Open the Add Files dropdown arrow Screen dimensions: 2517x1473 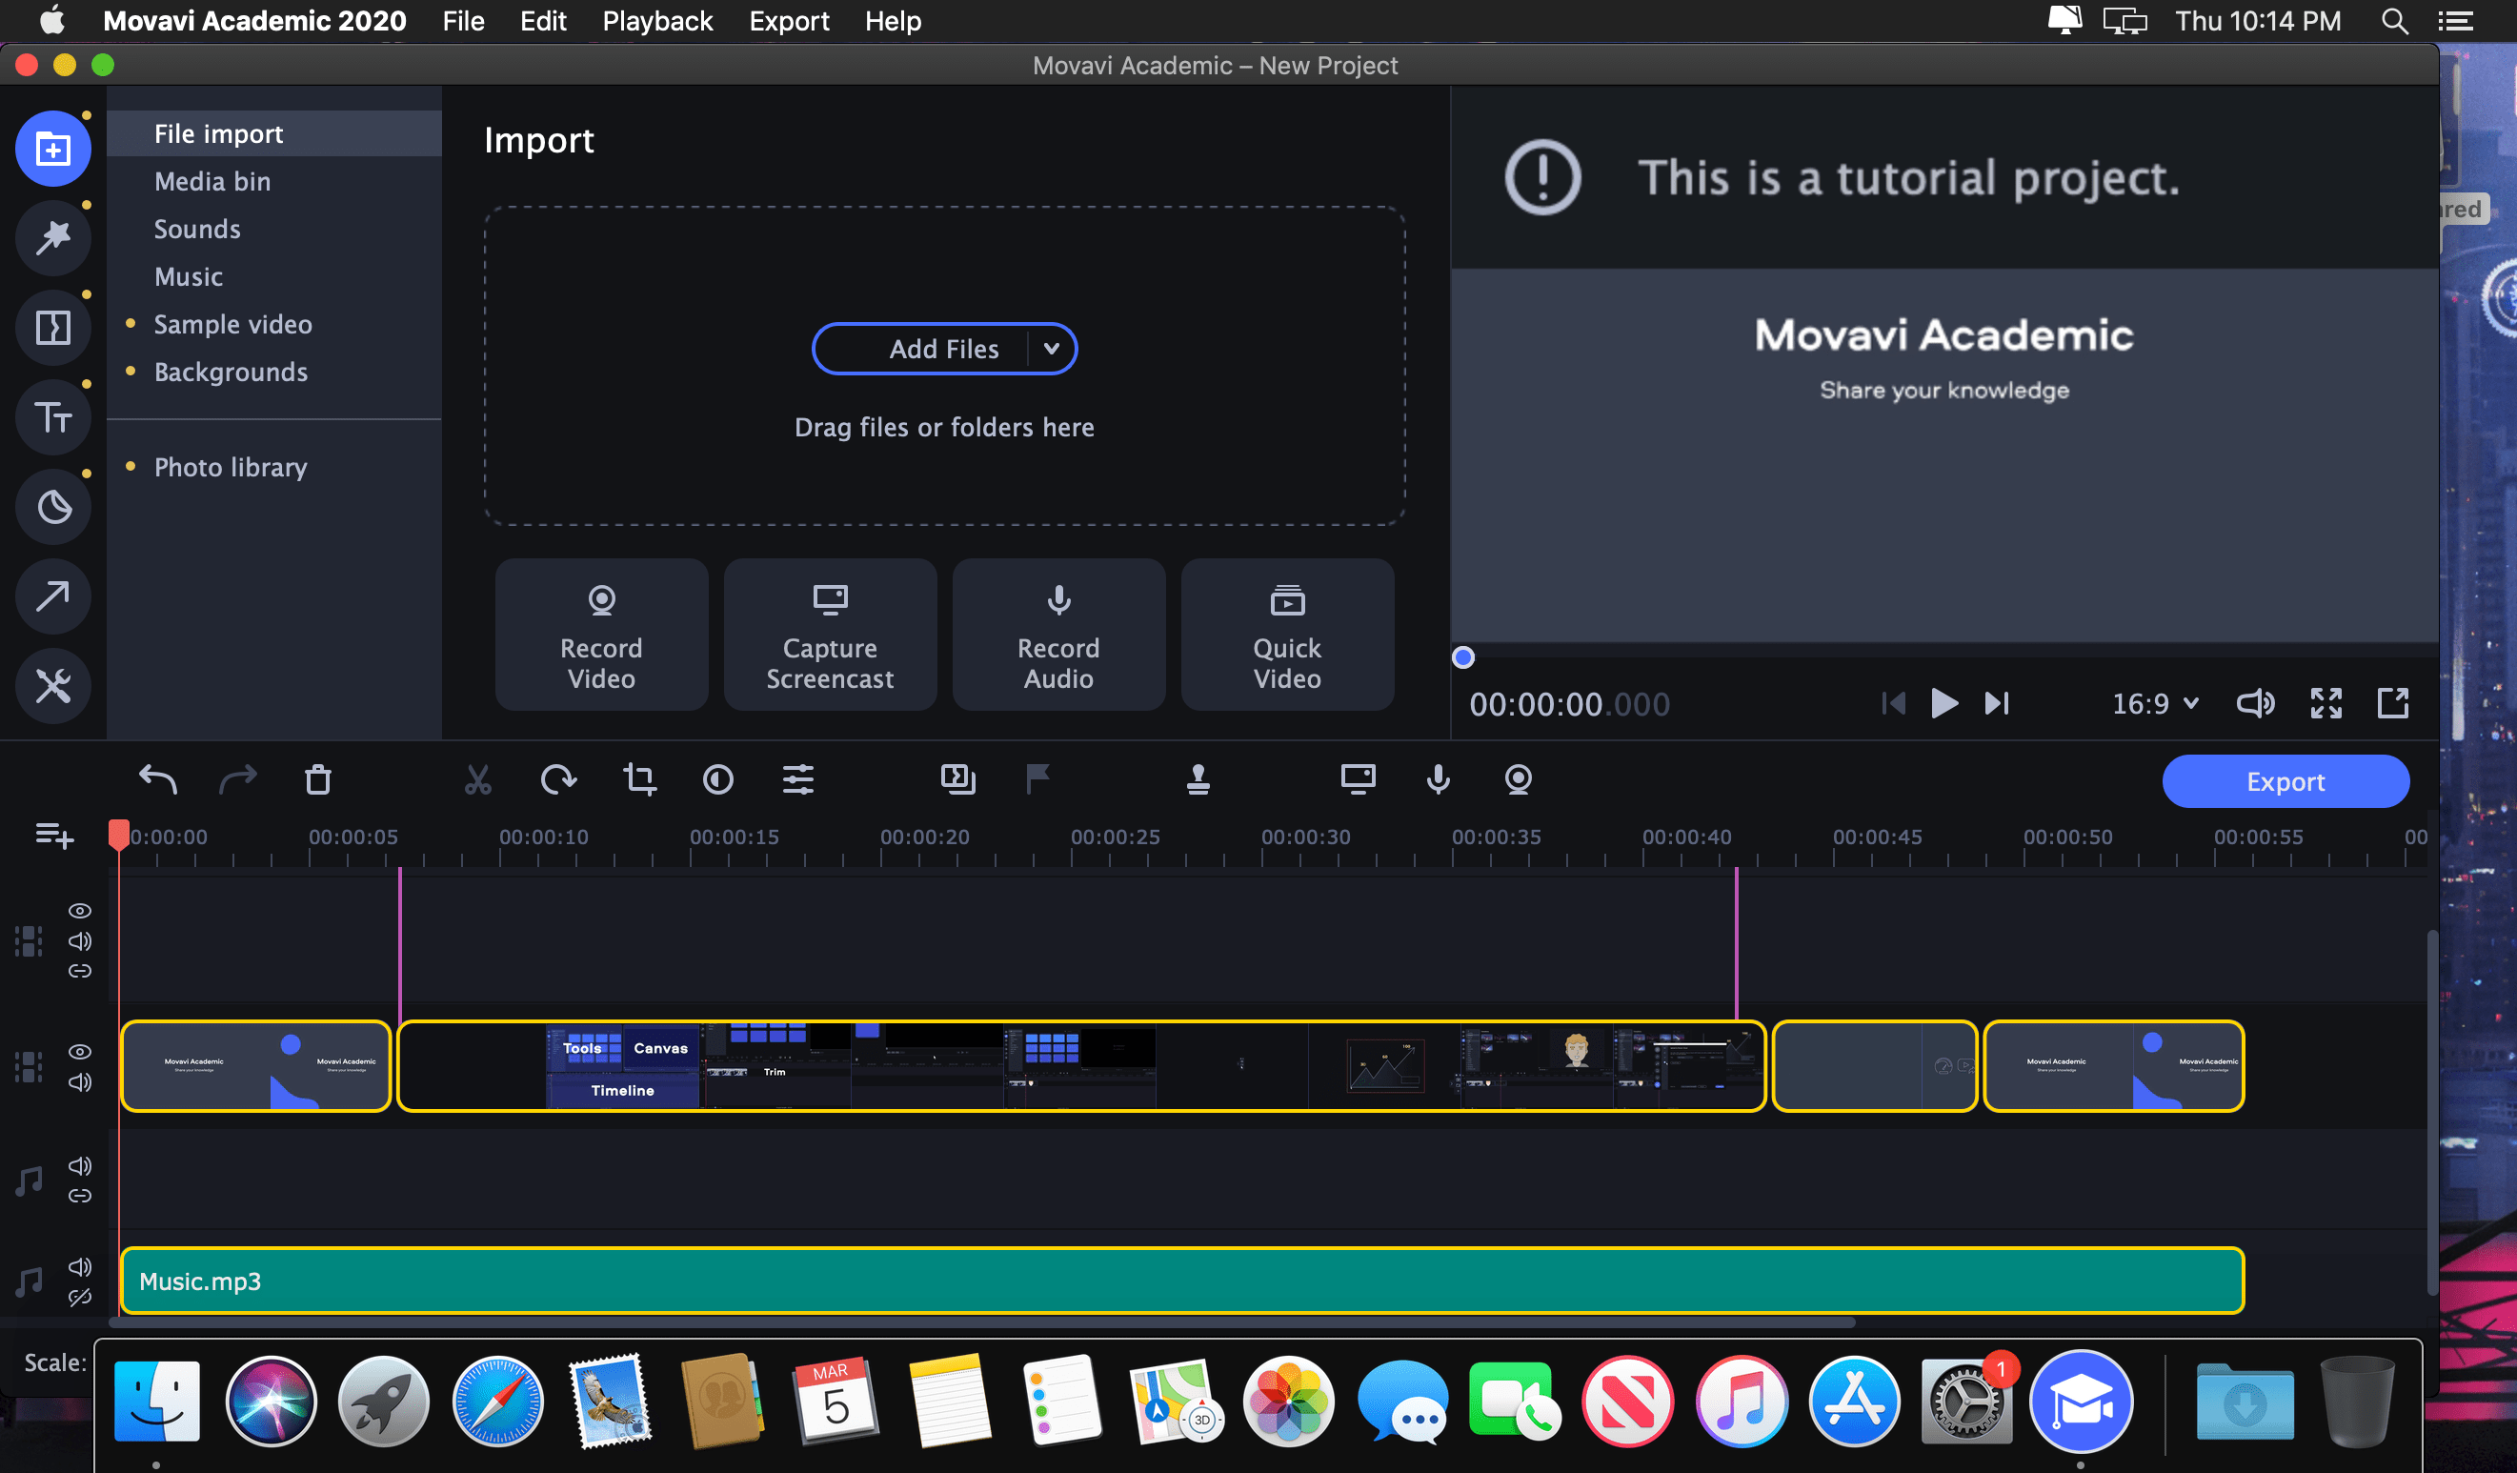click(x=1051, y=349)
